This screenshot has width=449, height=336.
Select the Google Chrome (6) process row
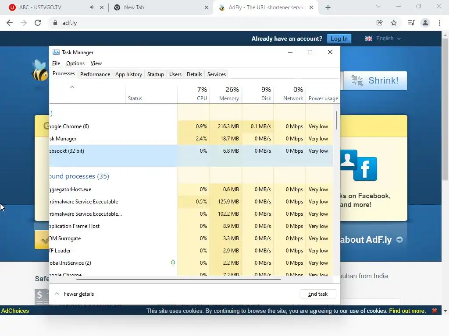[191, 126]
